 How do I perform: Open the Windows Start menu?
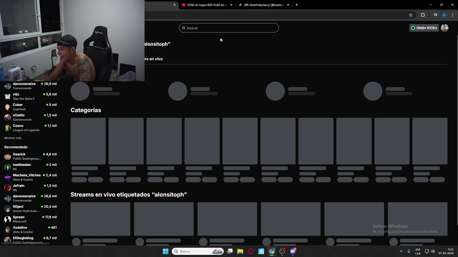[166, 251]
